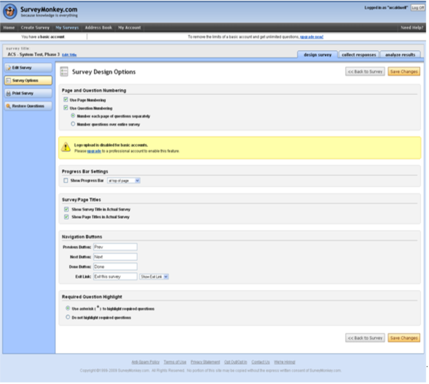Click the Edit Survey pencil icon
This screenshot has width=429, height=384.
(8, 68)
